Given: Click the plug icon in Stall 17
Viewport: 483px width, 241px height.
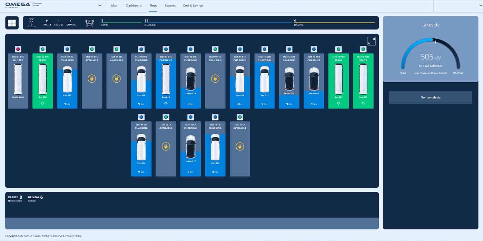Looking at the screenshot, I should (x=166, y=147).
